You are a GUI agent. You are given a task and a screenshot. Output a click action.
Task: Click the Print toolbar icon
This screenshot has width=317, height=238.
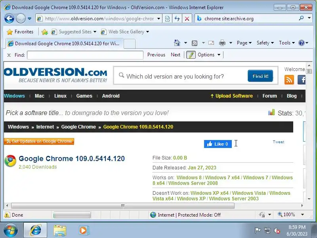tap(222, 43)
